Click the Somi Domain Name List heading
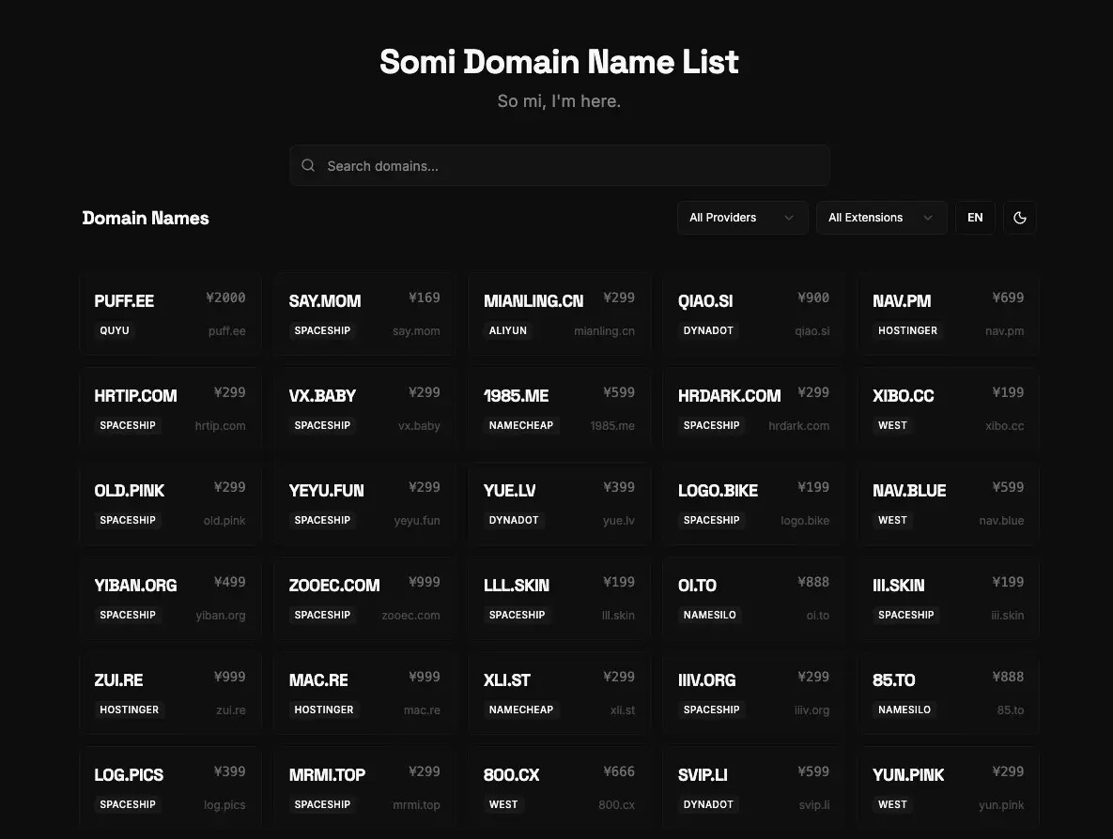Image resolution: width=1113 pixels, height=839 pixels. pos(559,62)
